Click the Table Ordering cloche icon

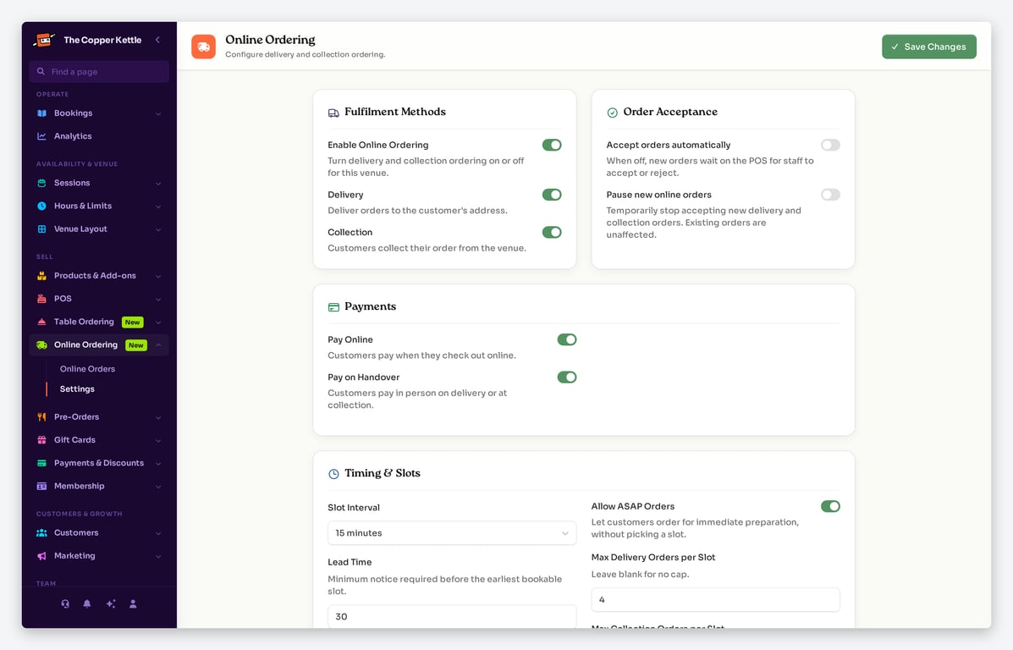(x=41, y=322)
